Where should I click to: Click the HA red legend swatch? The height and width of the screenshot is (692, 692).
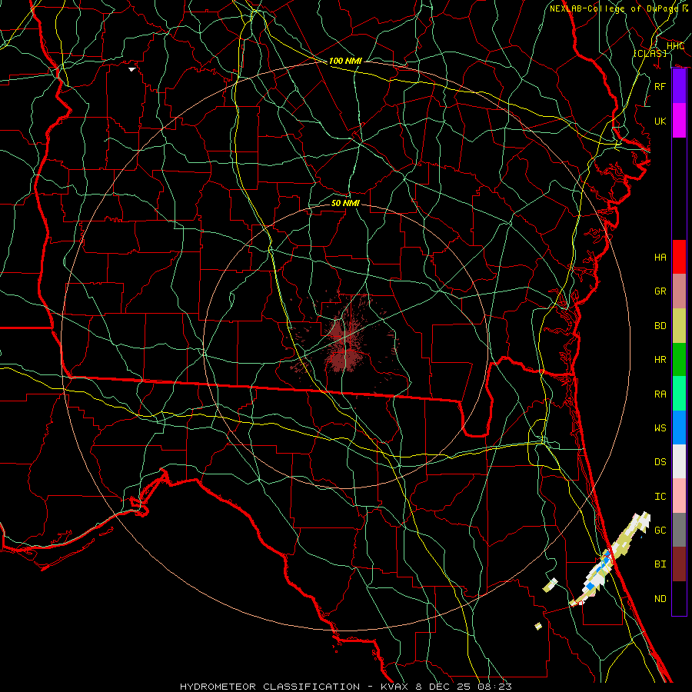coord(679,257)
